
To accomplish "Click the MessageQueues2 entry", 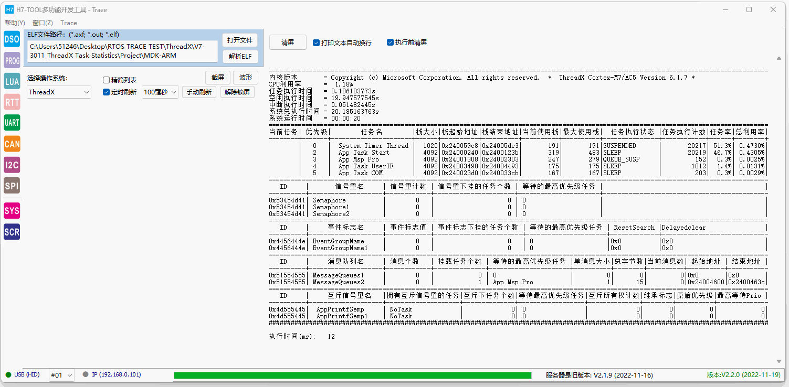I will (338, 282).
